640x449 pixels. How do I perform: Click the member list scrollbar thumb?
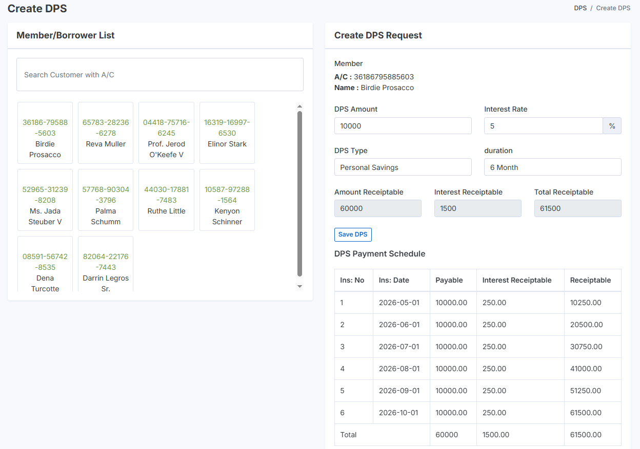point(300,194)
